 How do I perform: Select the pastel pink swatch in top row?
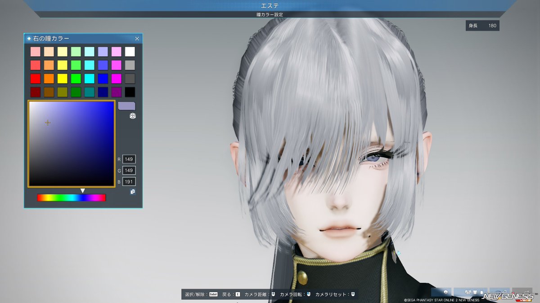click(36, 52)
